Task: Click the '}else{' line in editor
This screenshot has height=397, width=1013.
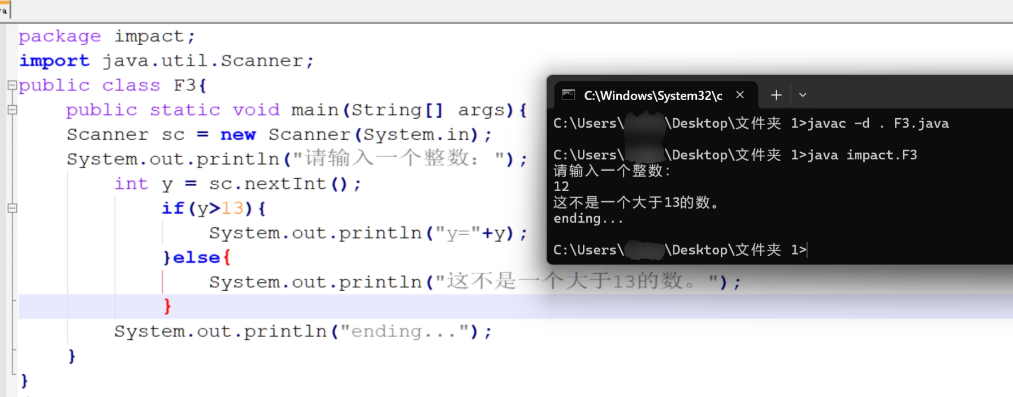Action: click(197, 258)
